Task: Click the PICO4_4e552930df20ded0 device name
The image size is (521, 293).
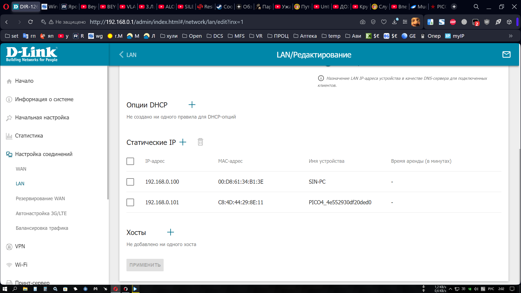Action: 340,202
